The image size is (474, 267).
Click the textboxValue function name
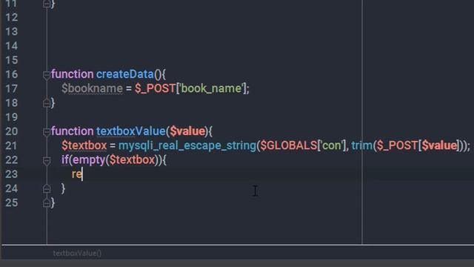point(131,131)
